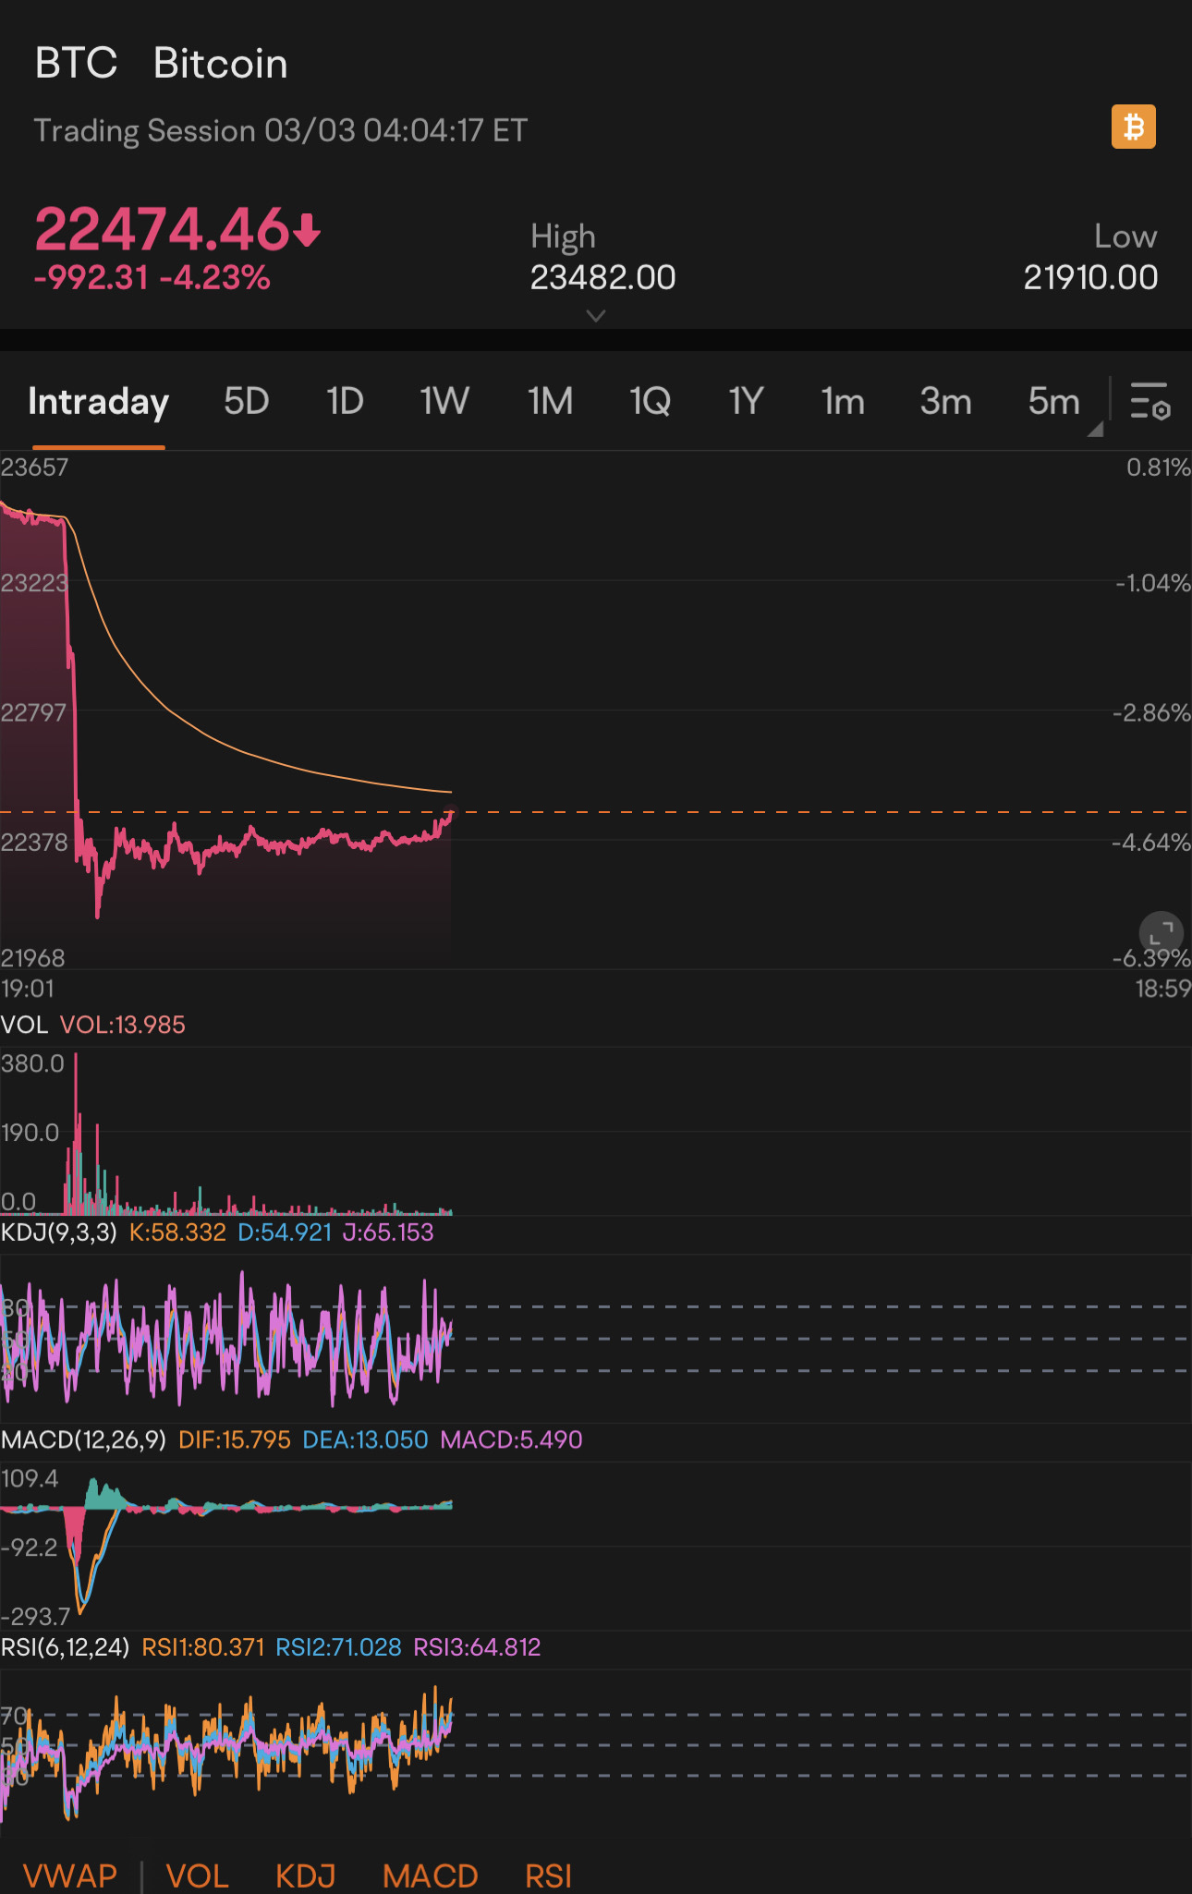Tap the RSI(6,12,24) indicator label
Viewport: 1192px width, 1894px height.
click(65, 1647)
